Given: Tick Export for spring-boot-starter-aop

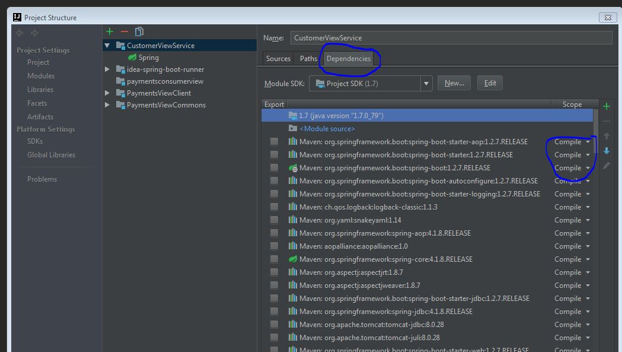Looking at the screenshot, I should 274,141.
